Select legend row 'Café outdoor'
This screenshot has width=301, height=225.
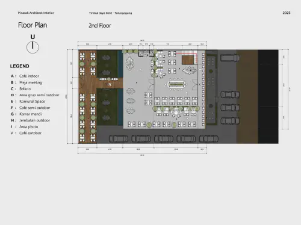click(x=26, y=133)
